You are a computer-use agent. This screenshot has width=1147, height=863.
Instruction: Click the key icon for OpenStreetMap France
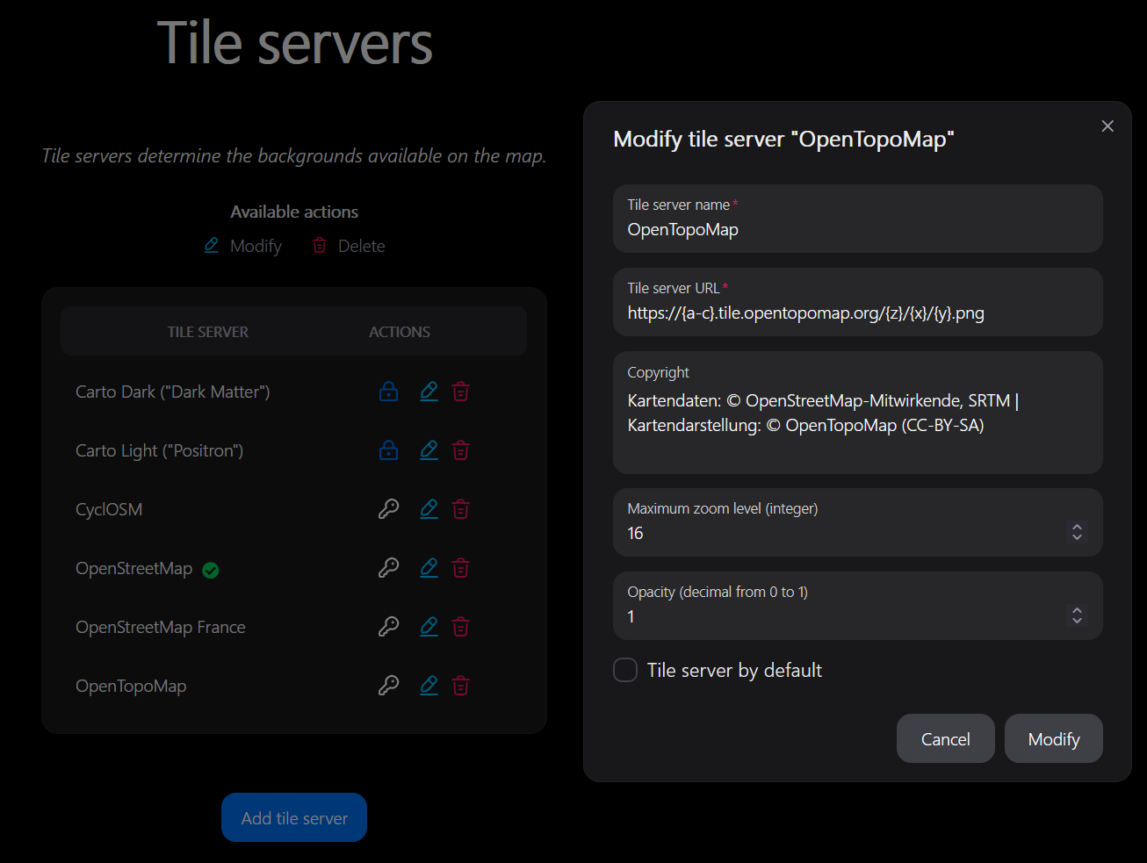(x=388, y=627)
